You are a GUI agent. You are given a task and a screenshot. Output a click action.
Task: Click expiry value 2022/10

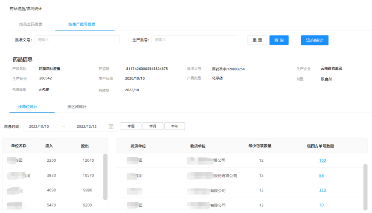click(x=132, y=90)
